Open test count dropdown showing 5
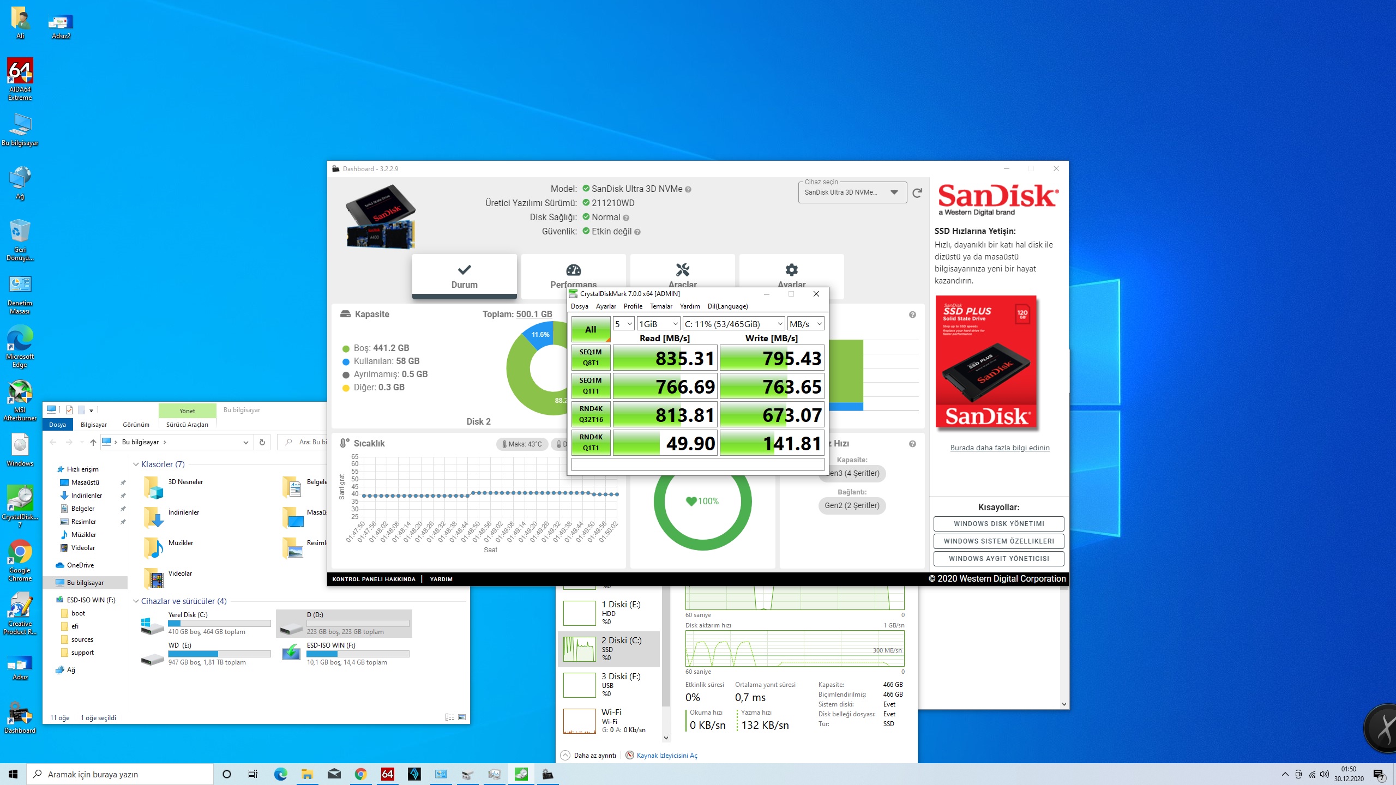This screenshot has width=1396, height=785. click(623, 324)
